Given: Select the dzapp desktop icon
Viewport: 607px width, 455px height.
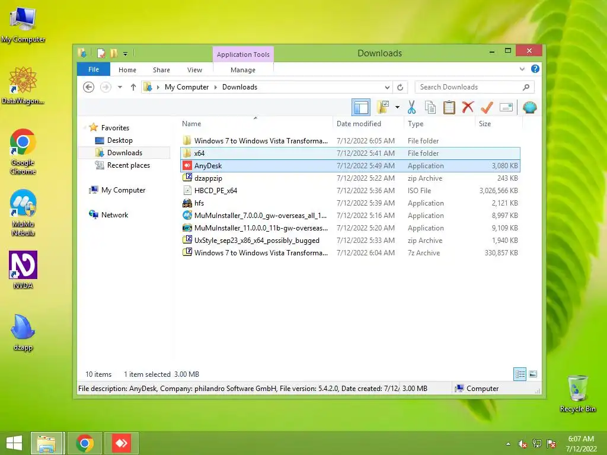Looking at the screenshot, I should pyautogui.click(x=23, y=332).
